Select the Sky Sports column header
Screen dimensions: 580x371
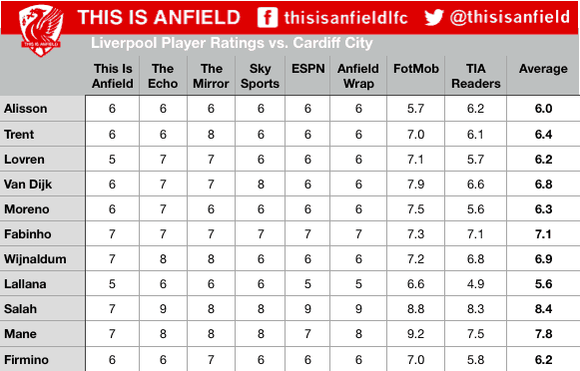tap(260, 76)
